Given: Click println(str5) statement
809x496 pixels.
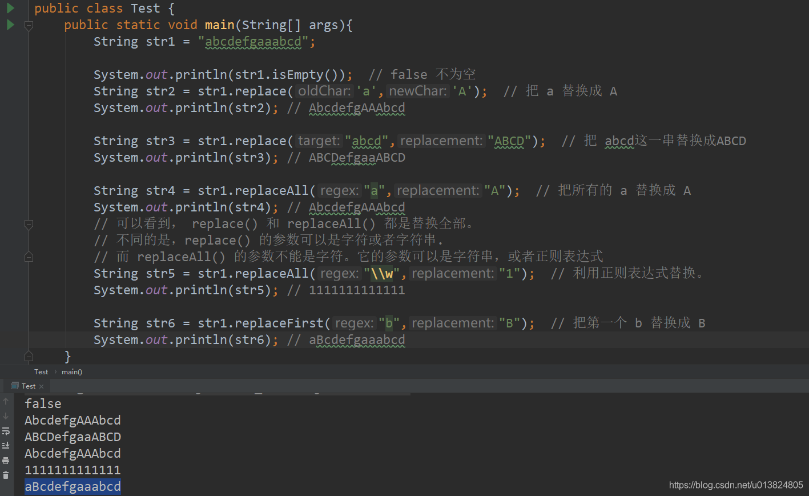Looking at the screenshot, I should (186, 290).
